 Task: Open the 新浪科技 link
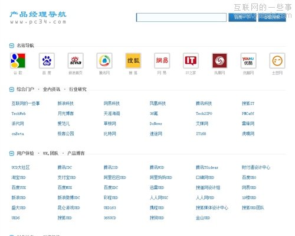(65, 104)
